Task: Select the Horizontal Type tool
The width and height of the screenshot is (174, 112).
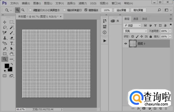Action: tap(12, 43)
